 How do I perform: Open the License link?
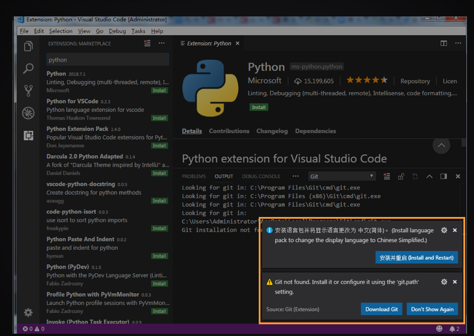[x=450, y=81]
